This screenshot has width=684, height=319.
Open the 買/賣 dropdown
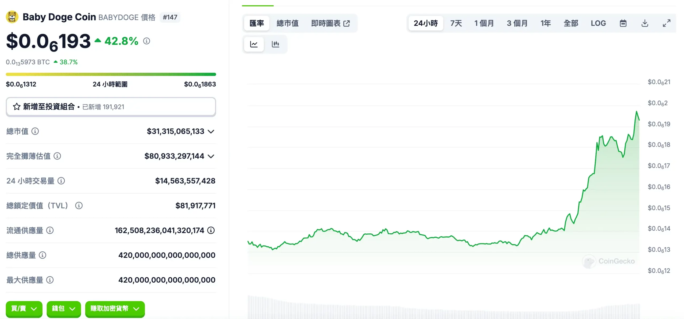[24, 309]
